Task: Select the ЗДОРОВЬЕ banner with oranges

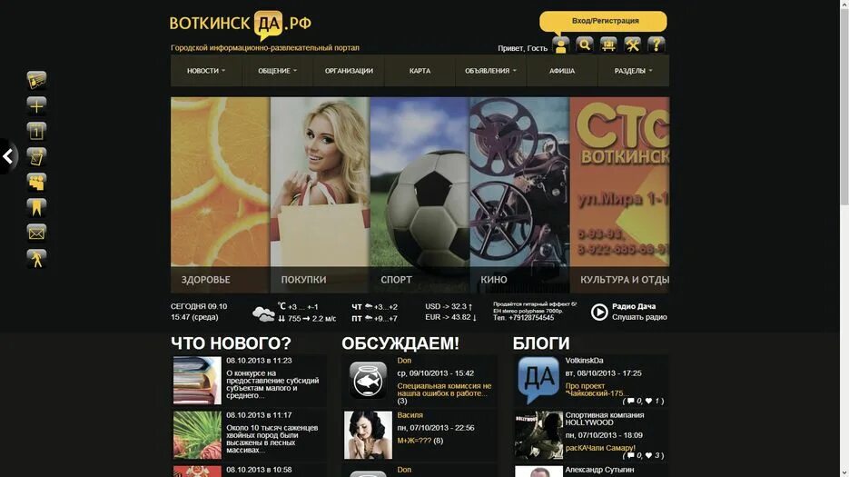Action: click(x=220, y=195)
